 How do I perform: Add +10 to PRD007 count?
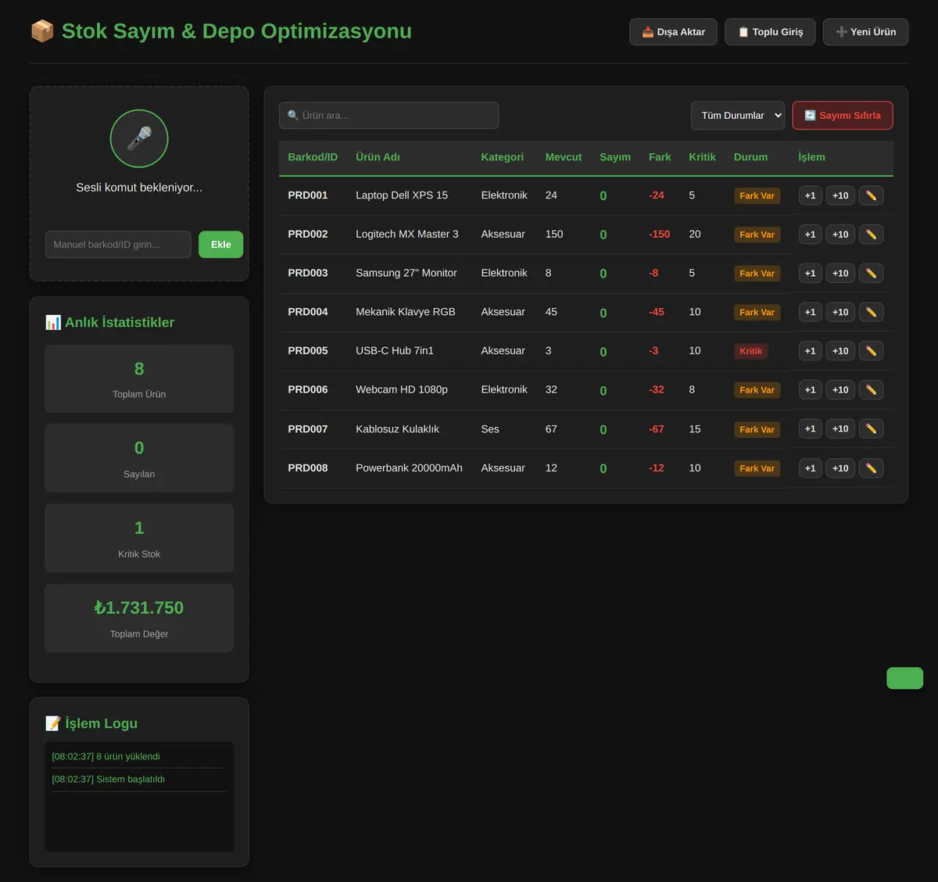pos(840,428)
